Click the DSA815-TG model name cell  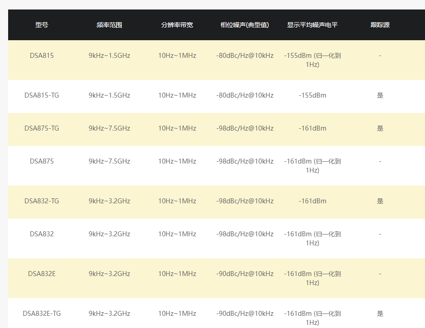(x=42, y=95)
